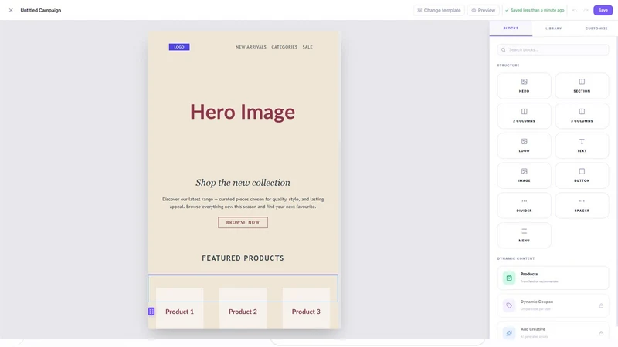Undo the last edit
This screenshot has width=618, height=347.
coord(575,10)
